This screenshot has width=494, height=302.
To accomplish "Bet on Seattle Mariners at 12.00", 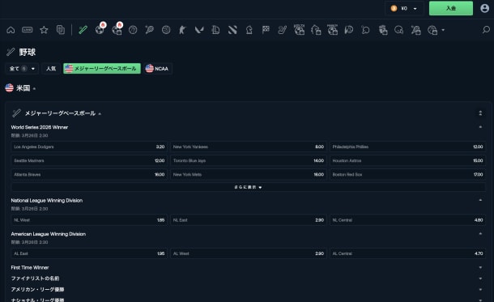I will [89, 160].
